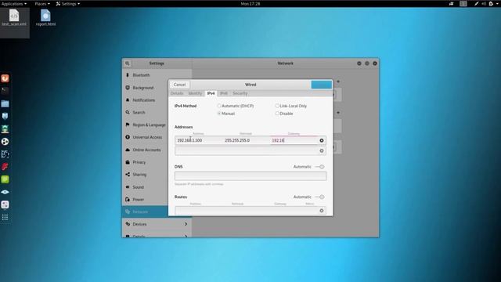This screenshot has height=282, width=501.
Task: Open the Places menu in top bar
Action: click(x=42, y=4)
